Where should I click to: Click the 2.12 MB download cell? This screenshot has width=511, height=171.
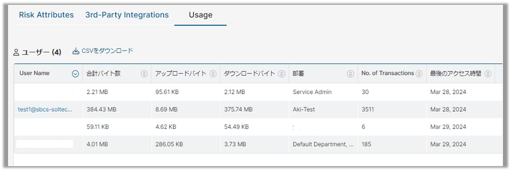[255, 92]
